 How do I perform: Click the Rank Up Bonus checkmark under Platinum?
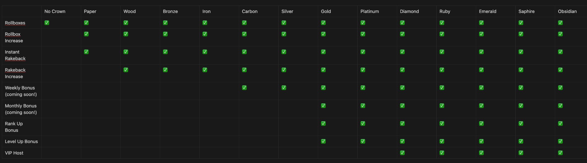tap(363, 123)
